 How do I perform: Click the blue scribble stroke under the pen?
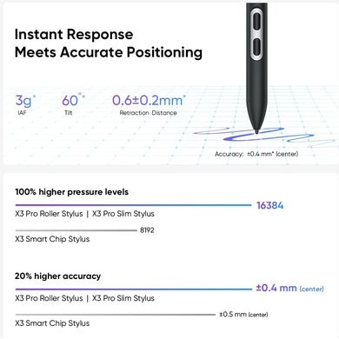point(263,136)
